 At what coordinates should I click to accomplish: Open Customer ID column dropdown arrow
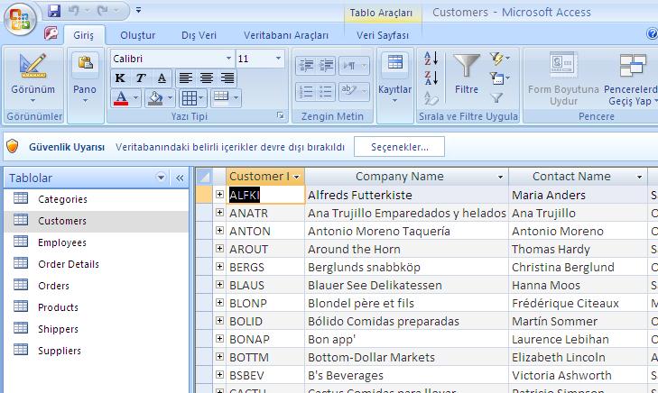(x=297, y=177)
